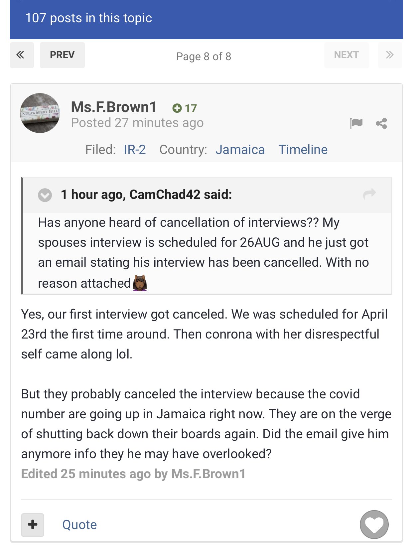Open Page 8 of 8 selector
The height and width of the screenshot is (556, 413).
point(204,57)
